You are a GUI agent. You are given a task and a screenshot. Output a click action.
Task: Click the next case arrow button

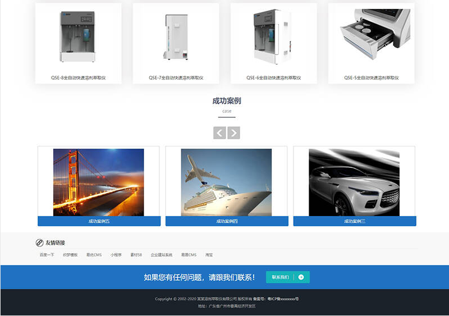click(233, 133)
